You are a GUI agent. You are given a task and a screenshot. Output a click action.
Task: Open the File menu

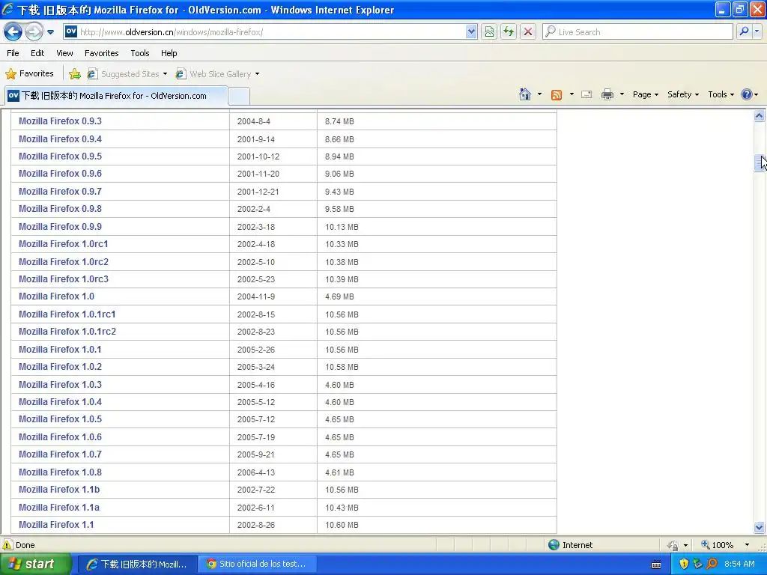tap(13, 53)
